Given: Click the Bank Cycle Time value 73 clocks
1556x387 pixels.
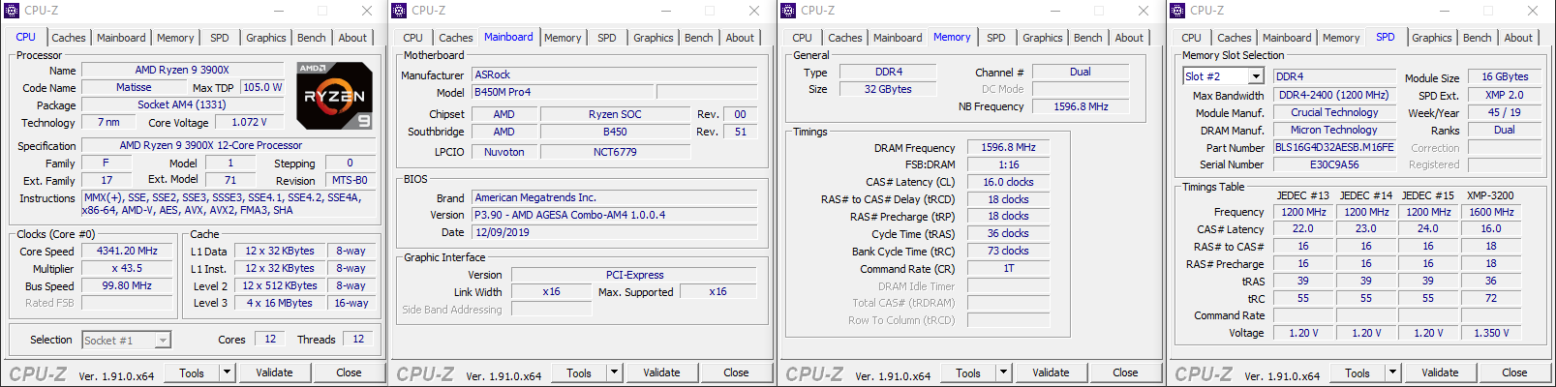Looking at the screenshot, I should (x=1008, y=251).
